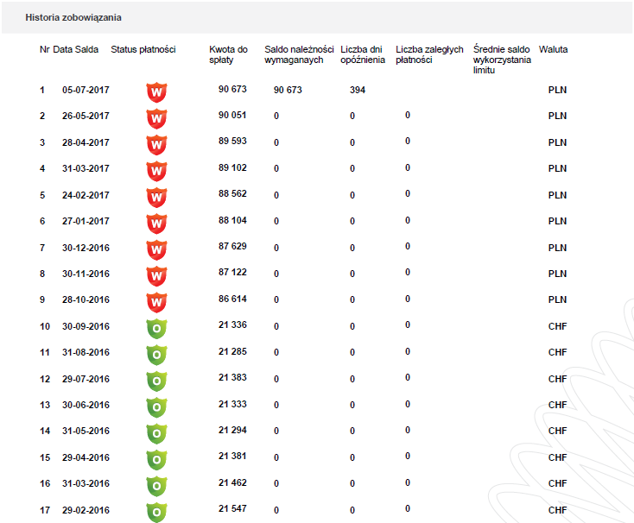The width and height of the screenshot is (634, 523).
Task: Click the Waluta column header
Action: click(553, 49)
